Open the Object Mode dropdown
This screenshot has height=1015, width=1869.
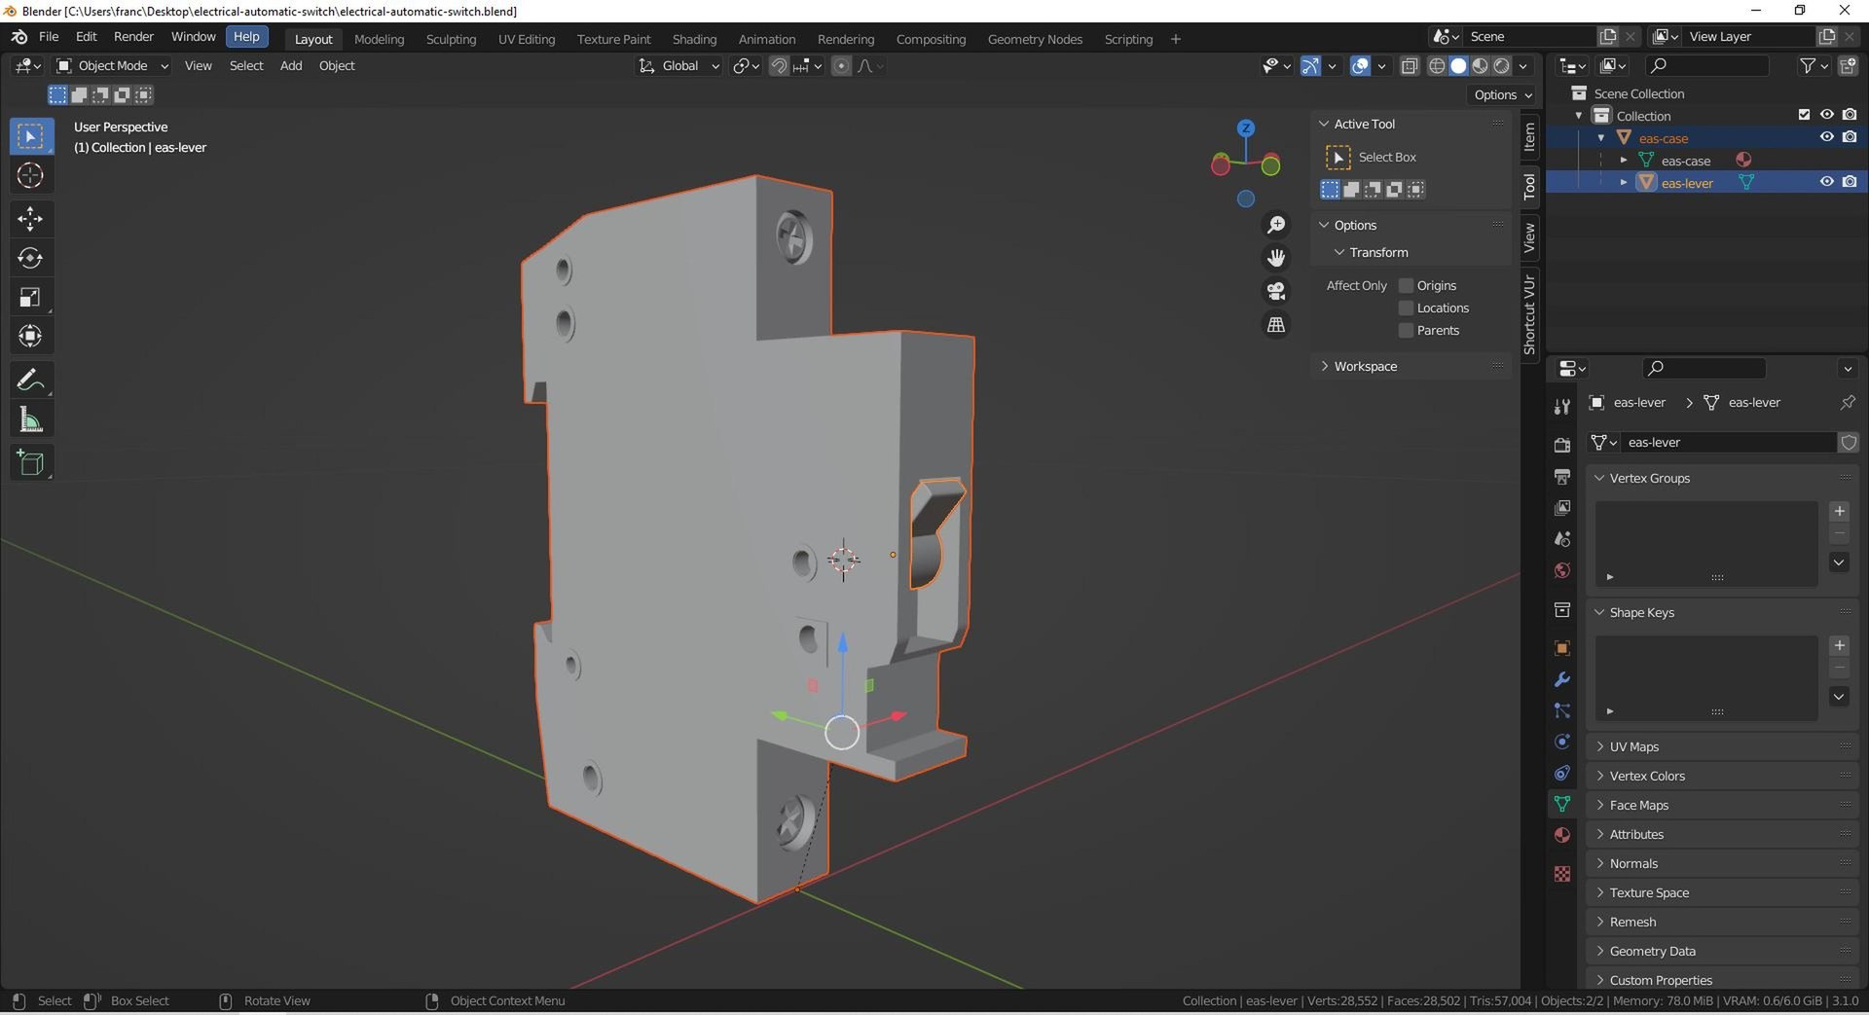(113, 65)
